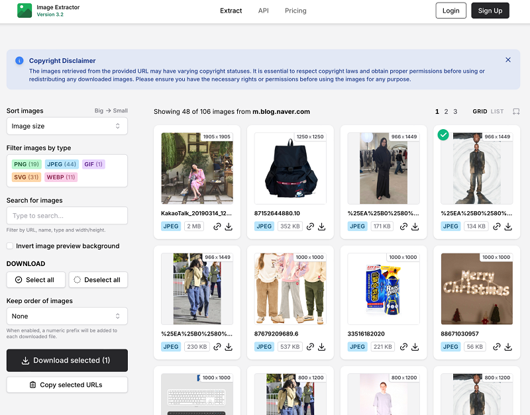Toggle the WEBP type filter
Viewport: 530px width, 415px height.
coord(62,177)
